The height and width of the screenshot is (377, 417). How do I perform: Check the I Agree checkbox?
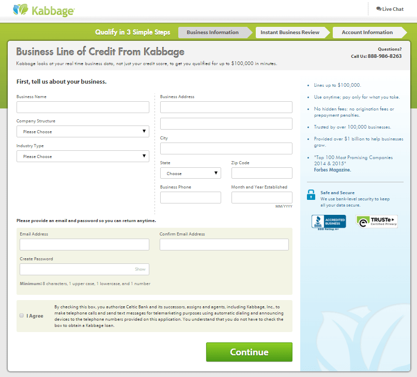pyautogui.click(x=22, y=316)
